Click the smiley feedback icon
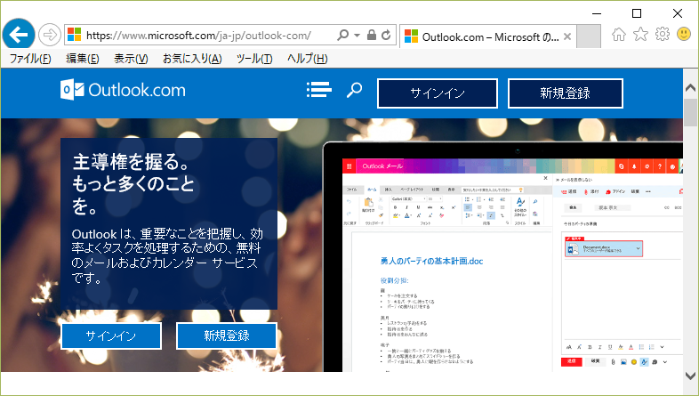This screenshot has height=396, width=699. pos(684,34)
